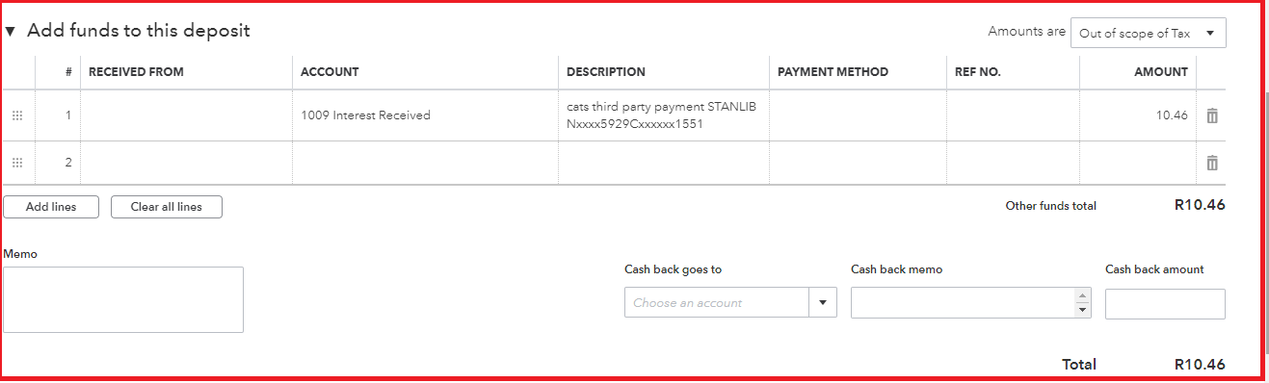The image size is (1269, 383).
Task: Collapse the Add funds to this deposit section
Action: [10, 31]
